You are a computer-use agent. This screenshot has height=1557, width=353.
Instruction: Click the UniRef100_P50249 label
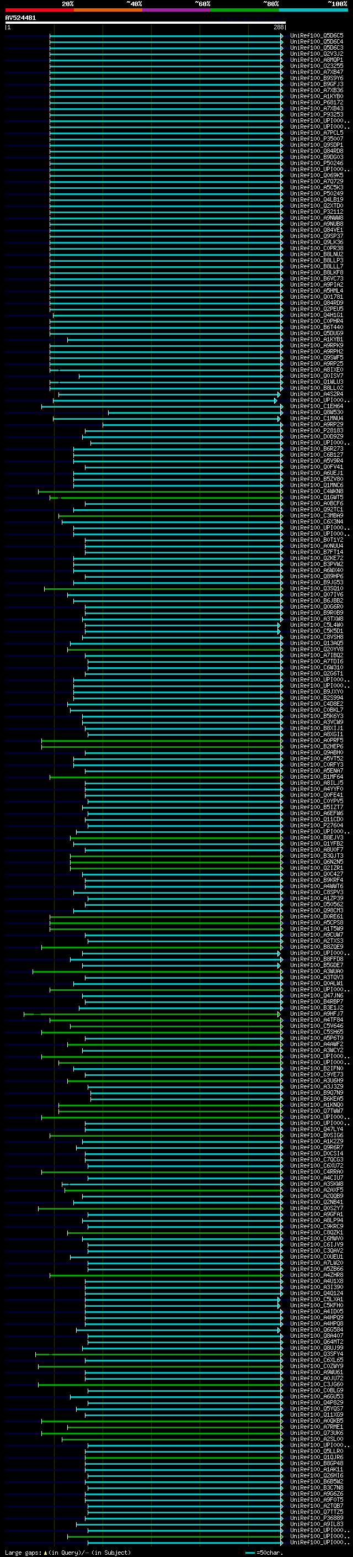coord(317,193)
